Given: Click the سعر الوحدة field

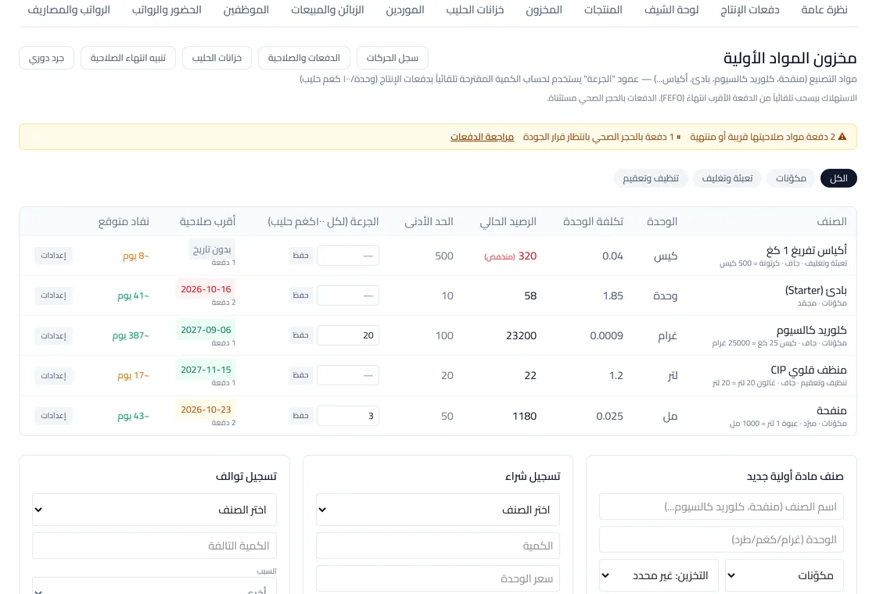Looking at the screenshot, I should [437, 579].
